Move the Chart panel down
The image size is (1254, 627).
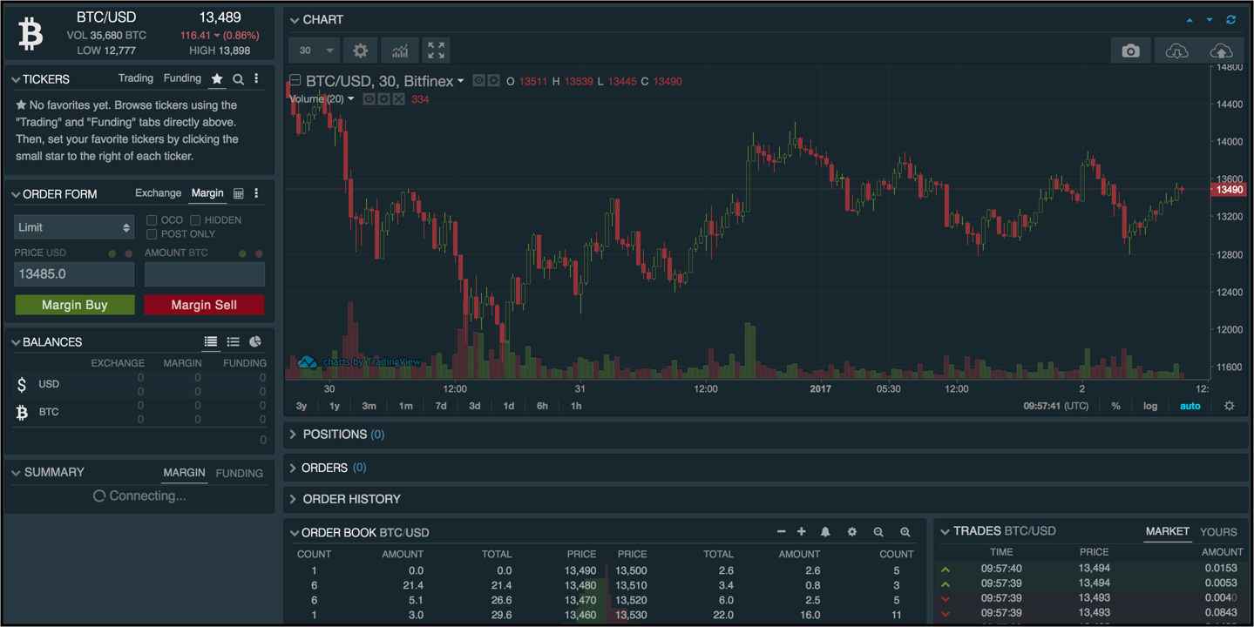[x=1210, y=20]
